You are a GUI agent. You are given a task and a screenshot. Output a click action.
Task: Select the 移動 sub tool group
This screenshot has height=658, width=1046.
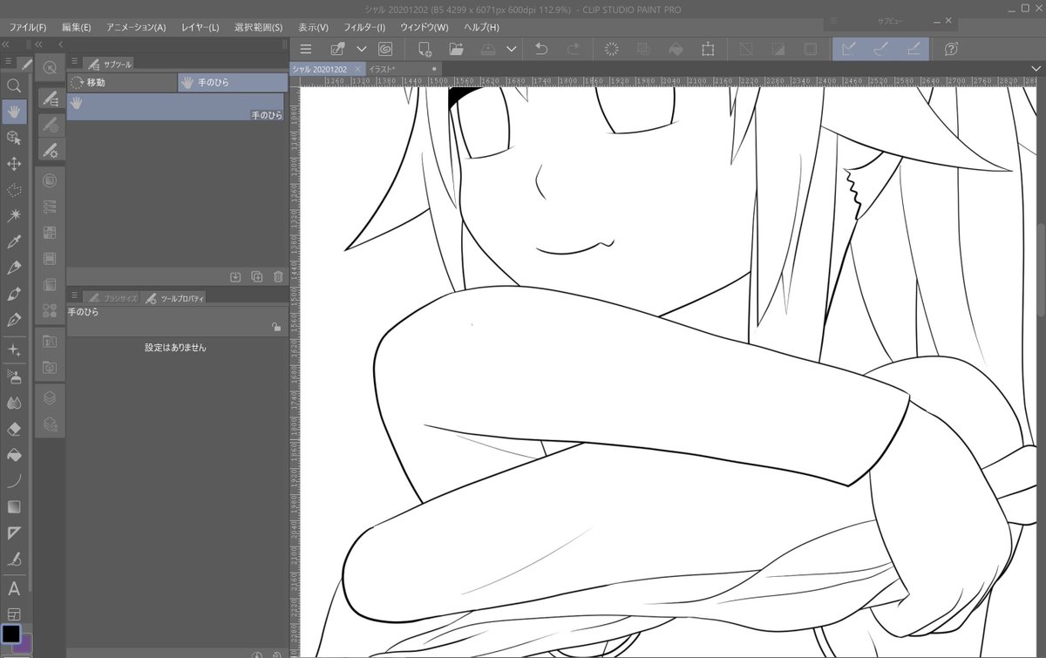(122, 83)
